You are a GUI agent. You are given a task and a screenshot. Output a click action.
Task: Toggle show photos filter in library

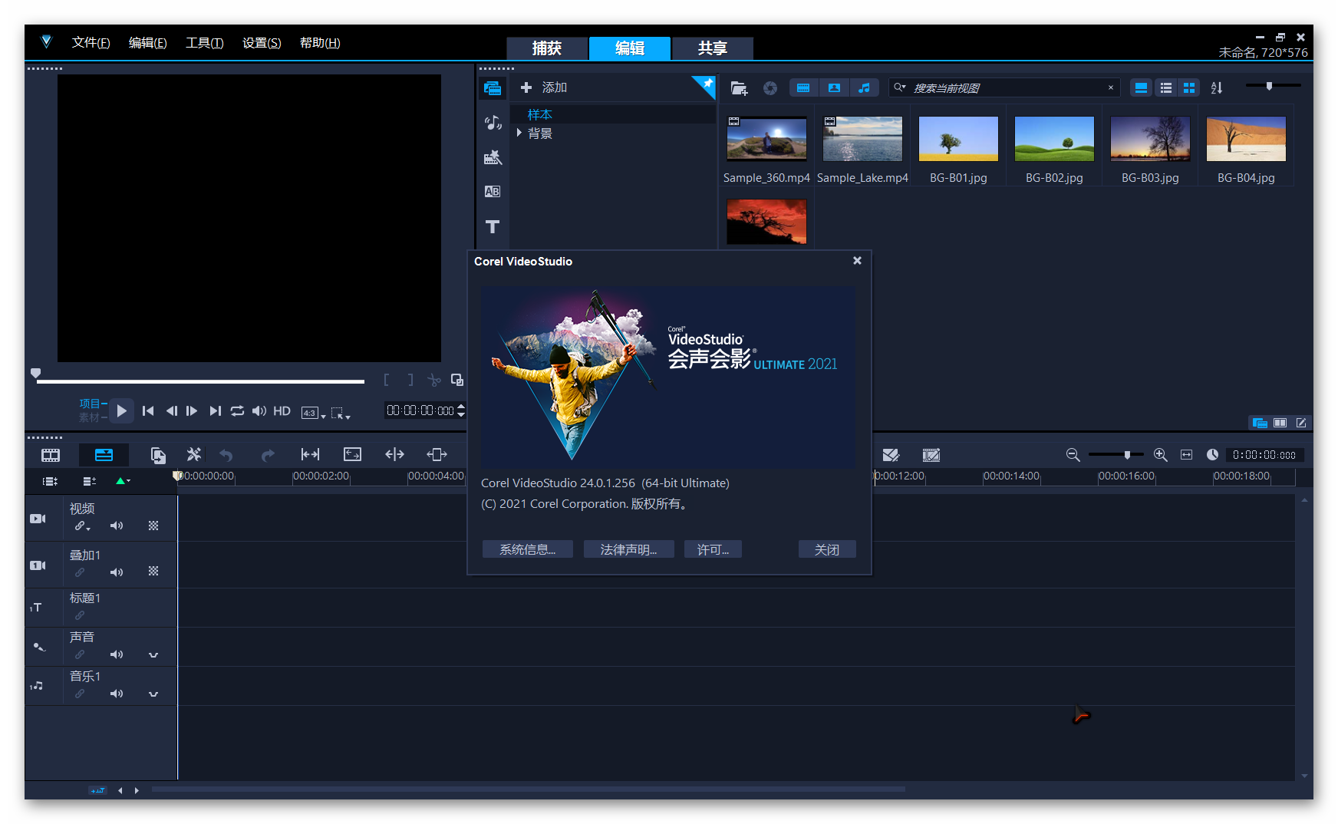coord(834,88)
